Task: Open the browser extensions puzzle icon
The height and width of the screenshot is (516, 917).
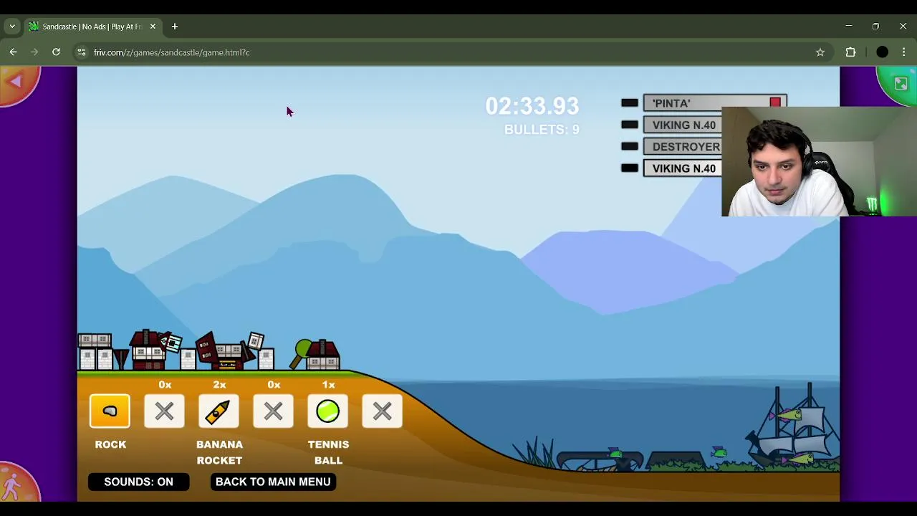Action: click(850, 52)
